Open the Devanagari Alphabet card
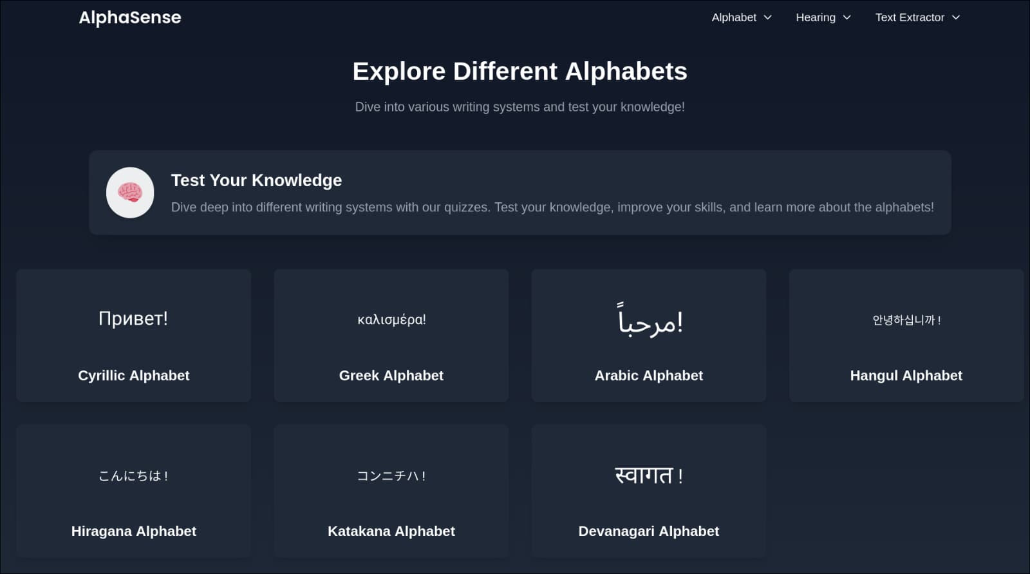Image resolution: width=1030 pixels, height=574 pixels. [649, 491]
